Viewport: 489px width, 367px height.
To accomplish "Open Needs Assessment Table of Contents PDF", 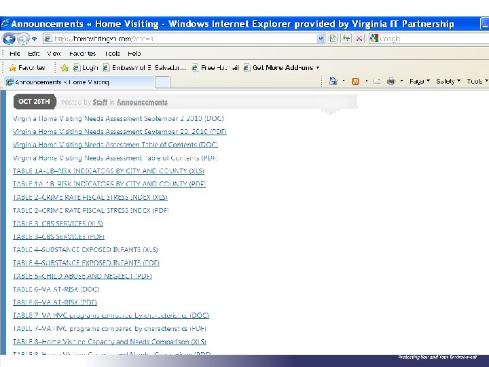I will click(115, 158).
